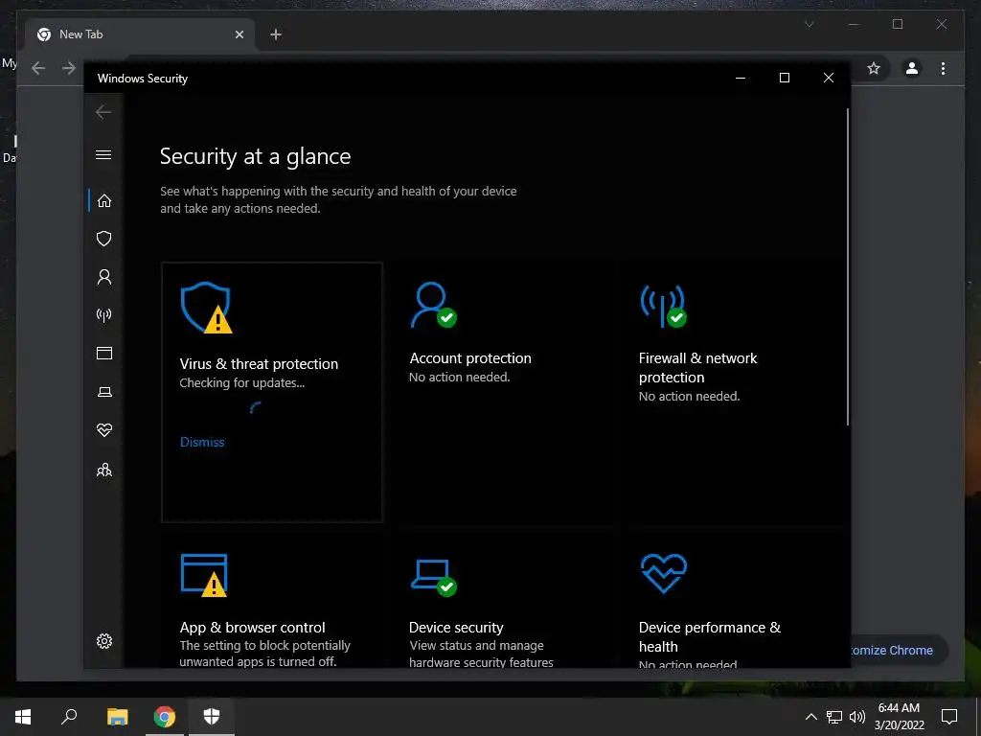Open Device performance & health heading
The width and height of the screenshot is (981, 736).
(710, 636)
